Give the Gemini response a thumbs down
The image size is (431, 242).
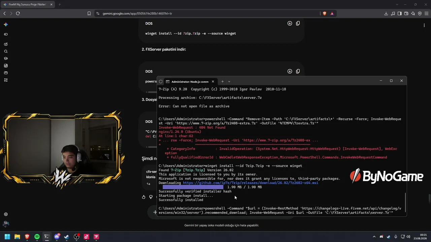(151, 197)
